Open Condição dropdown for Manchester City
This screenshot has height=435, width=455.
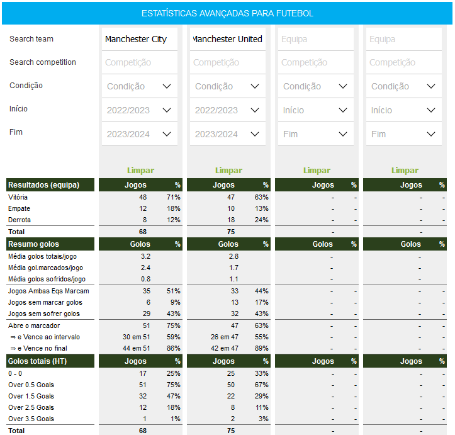pyautogui.click(x=140, y=86)
